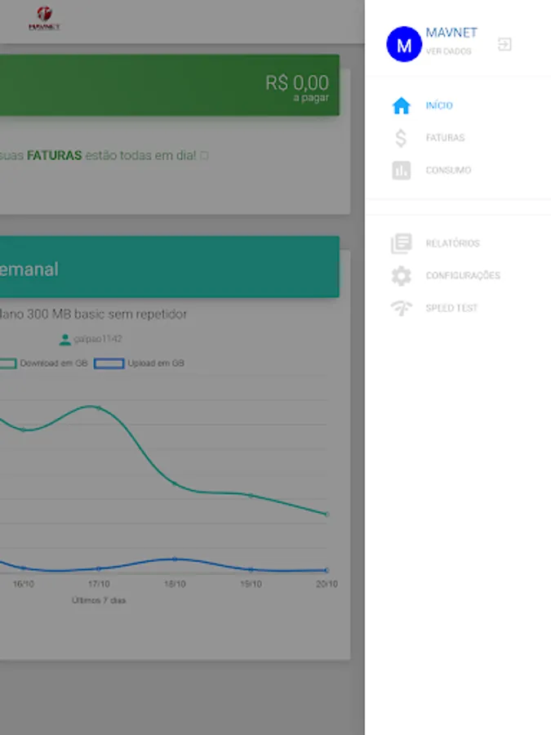This screenshot has height=735, width=551.
Task: Click the Configurações gear icon
Action: 401,276
